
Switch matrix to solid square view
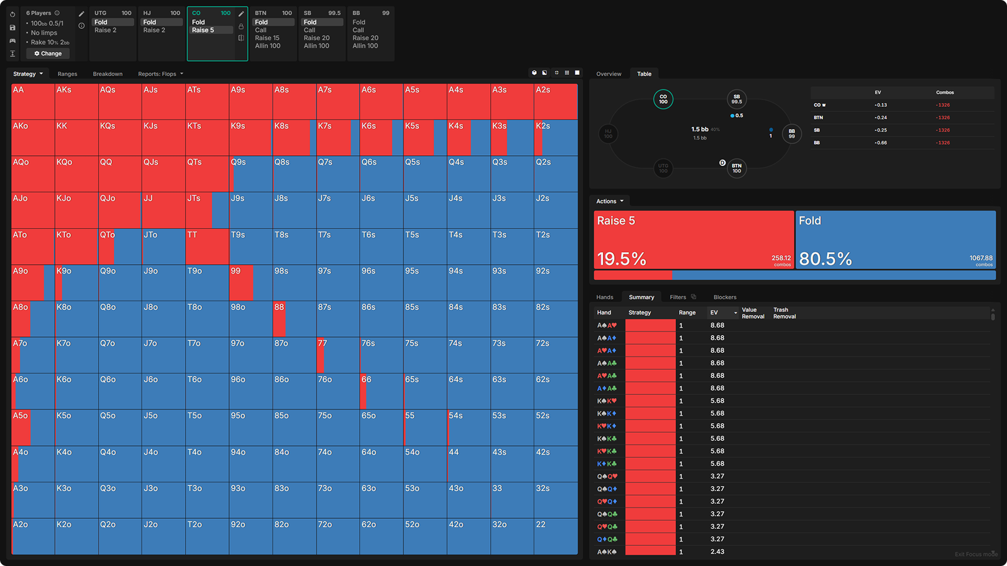point(577,73)
